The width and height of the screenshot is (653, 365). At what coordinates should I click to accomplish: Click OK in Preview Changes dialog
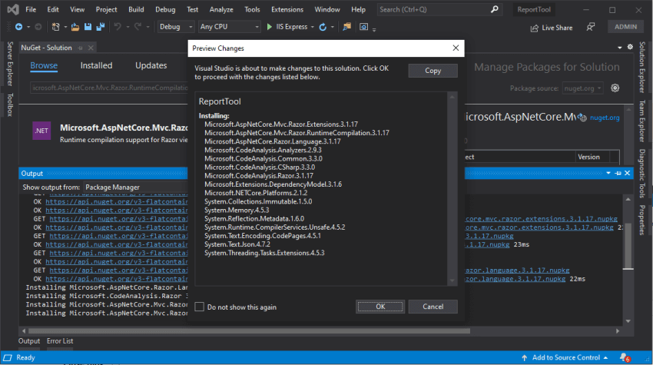coord(380,307)
